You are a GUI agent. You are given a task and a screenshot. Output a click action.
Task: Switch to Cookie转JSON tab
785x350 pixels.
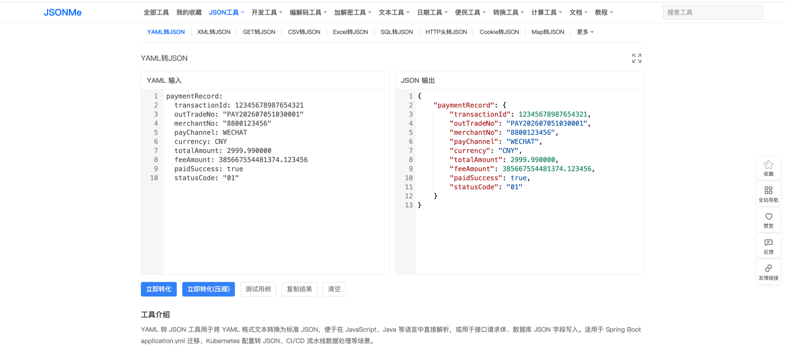[499, 32]
